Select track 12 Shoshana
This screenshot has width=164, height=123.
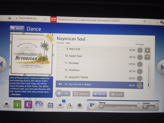(100, 71)
